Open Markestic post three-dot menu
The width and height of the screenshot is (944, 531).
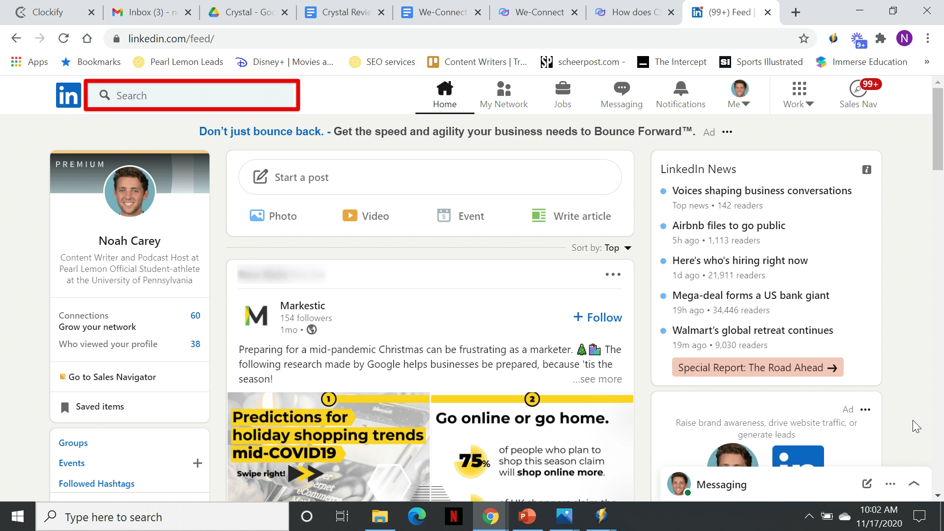click(613, 274)
